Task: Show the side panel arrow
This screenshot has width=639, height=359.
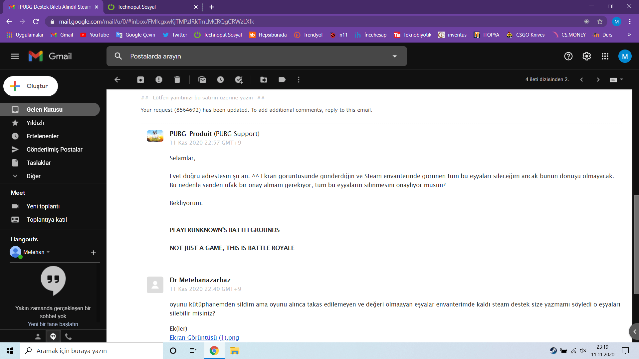Action: [634, 331]
